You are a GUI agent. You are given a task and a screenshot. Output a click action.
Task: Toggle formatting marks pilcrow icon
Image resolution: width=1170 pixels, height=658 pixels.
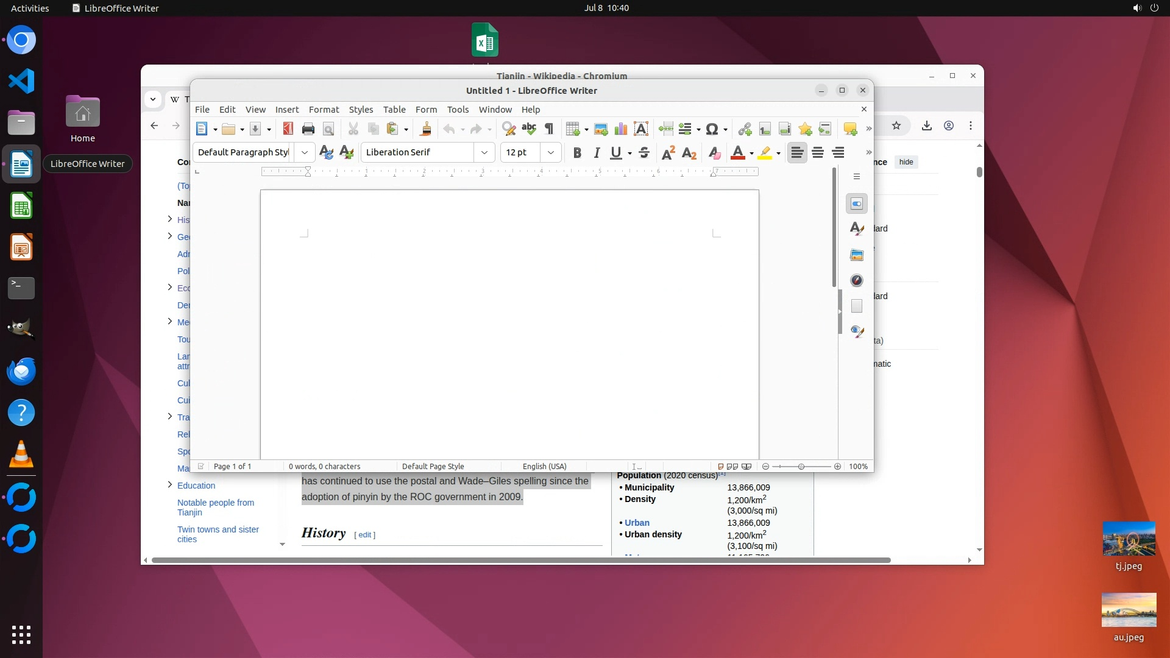[549, 129]
